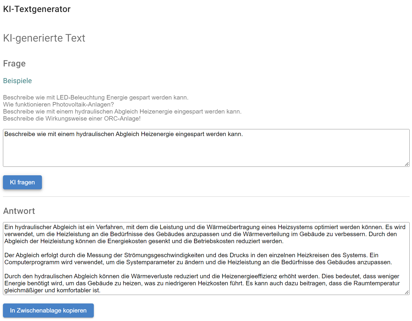The image size is (412, 321).
Task: Place cursor in the Computerprogramm paragraph
Action: coord(198,259)
